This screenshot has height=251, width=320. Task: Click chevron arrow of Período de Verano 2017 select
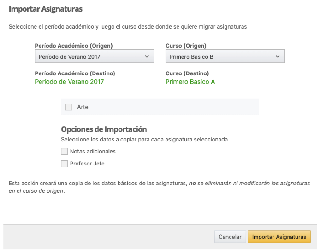[x=147, y=57]
